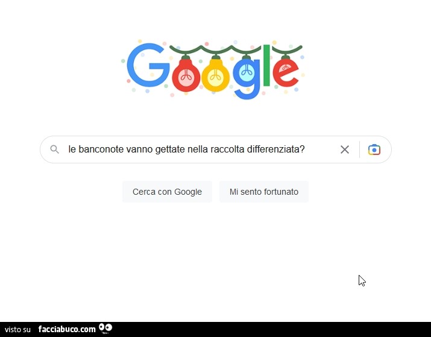
Task: Click the green letter 'l' in the logo
Action: pyautogui.click(x=266, y=66)
